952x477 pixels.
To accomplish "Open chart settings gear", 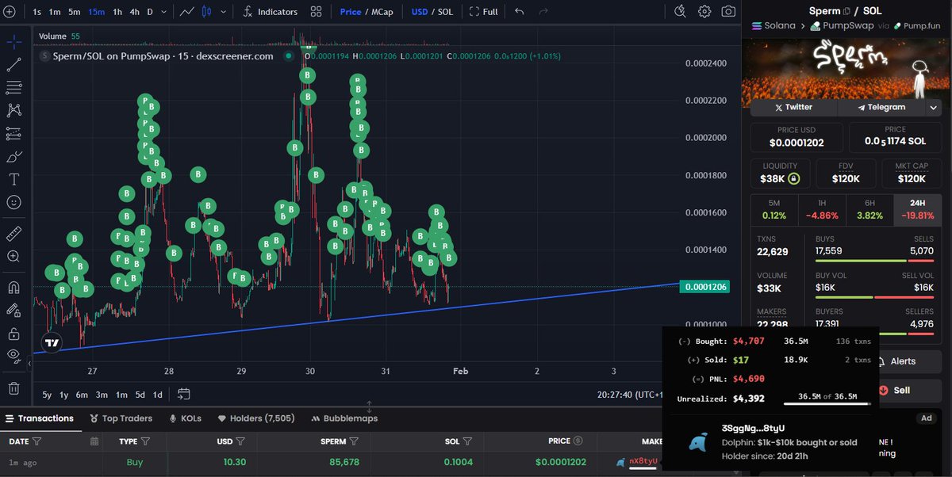I will [704, 12].
